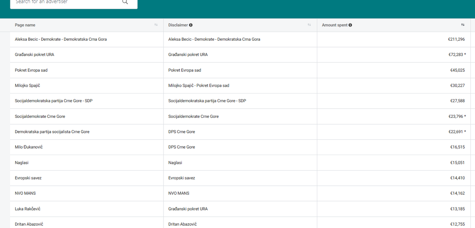Open Socijaldemokratska partija Crne Gore - SDP page
This screenshot has width=475, height=228.
pos(54,101)
